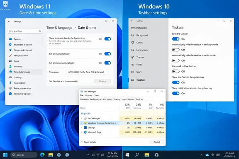Open Recycle Bin desktop icon
The height and width of the screenshot is (159, 239).
coord(5,5)
